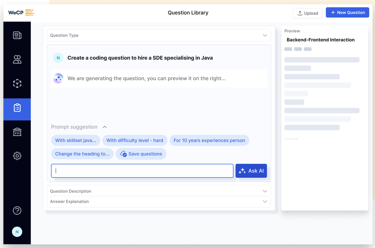Open the candidates people icon in sidebar
375x248 pixels.
(x=17, y=59)
